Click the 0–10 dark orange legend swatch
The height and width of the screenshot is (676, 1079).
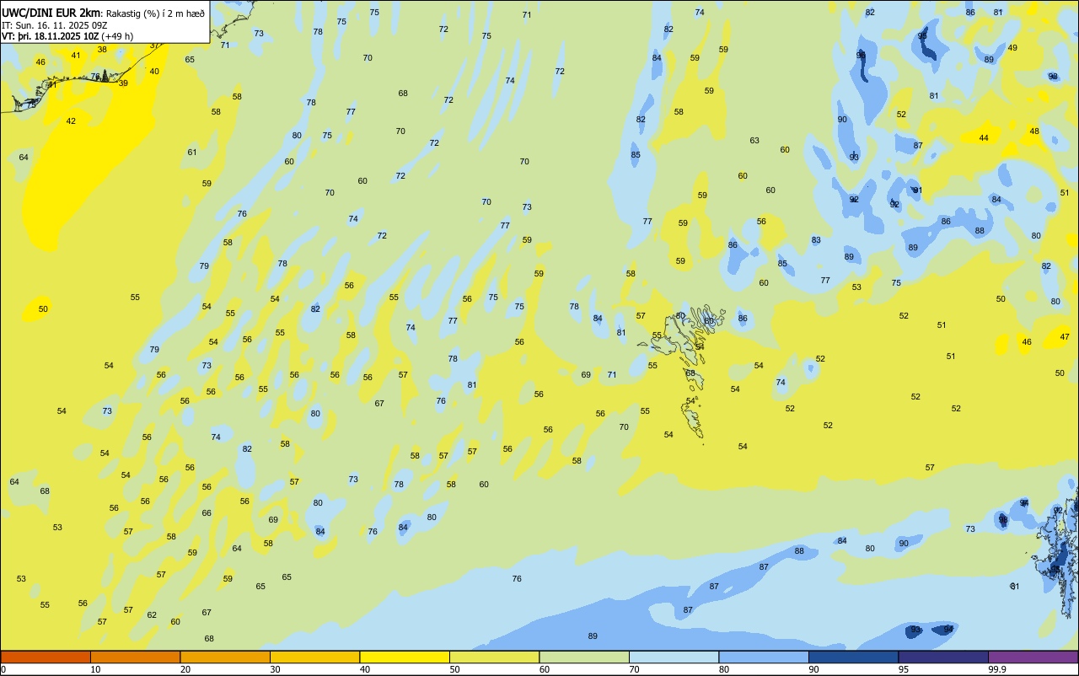coord(46,657)
